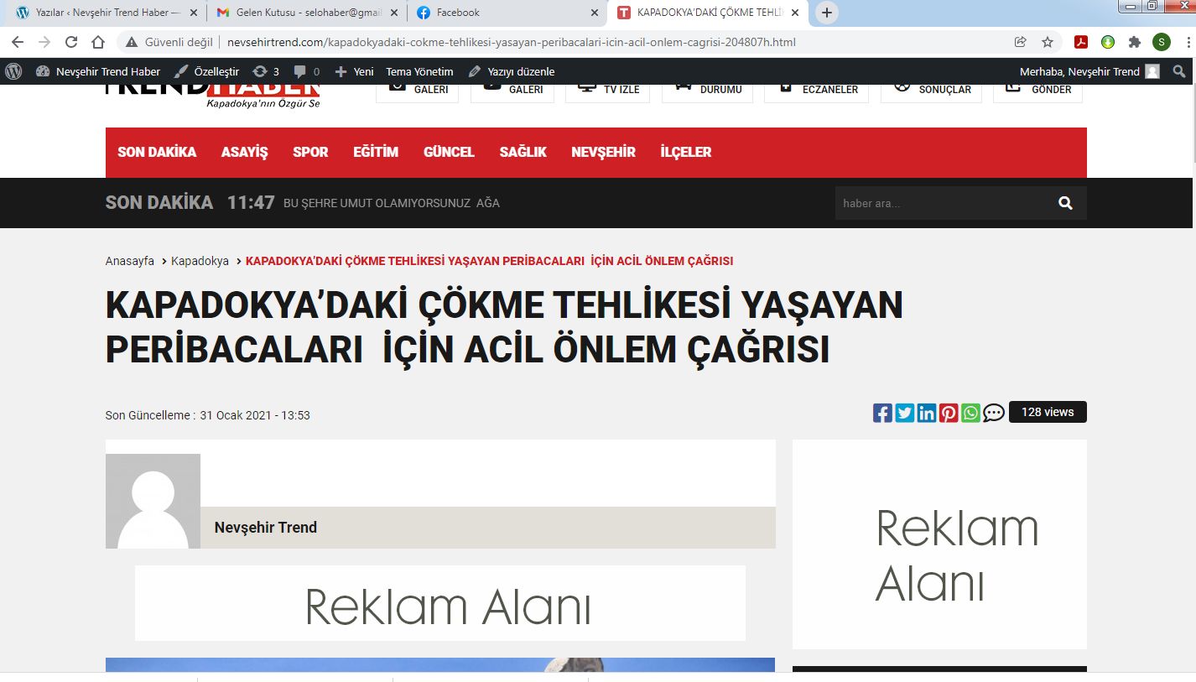Go to the SAĞLIK category
The image size is (1196, 682).
(523, 152)
